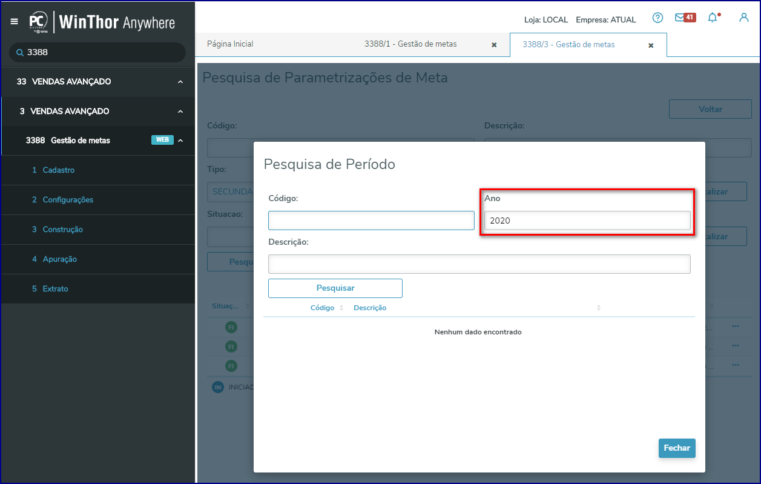
Task: Close the 3388/1 - Gestão de metas tab
Action: tap(494, 45)
